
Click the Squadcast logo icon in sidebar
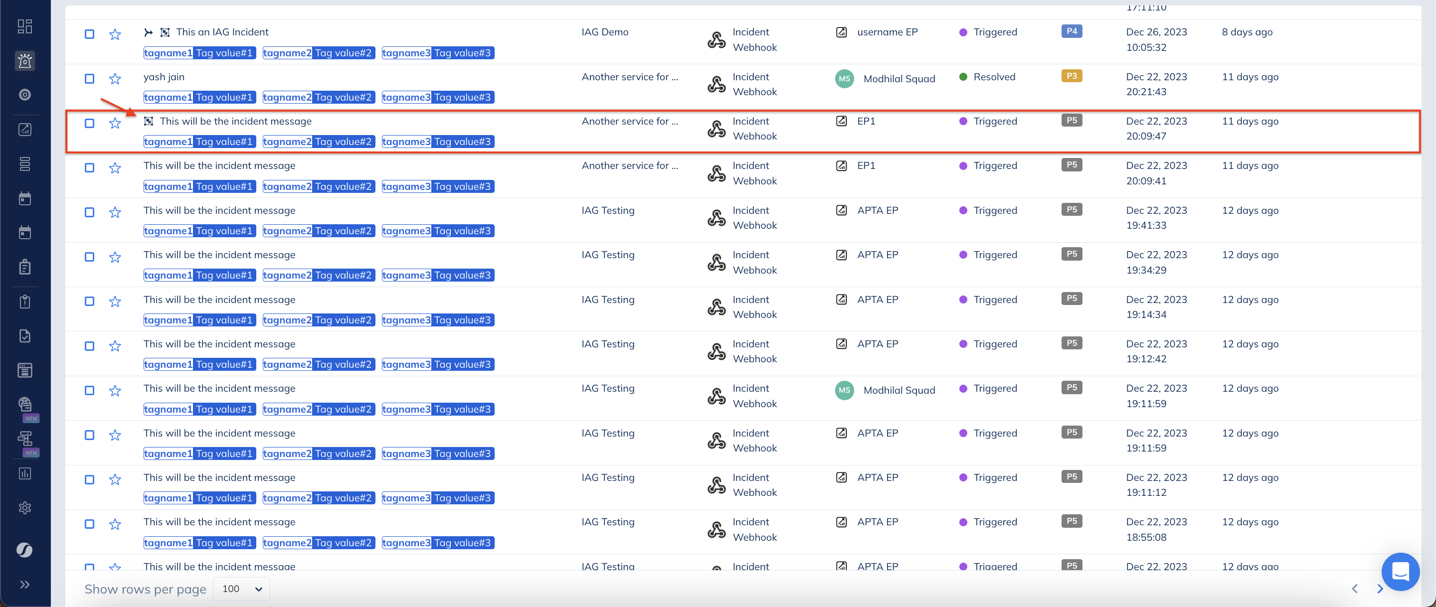[x=24, y=550]
